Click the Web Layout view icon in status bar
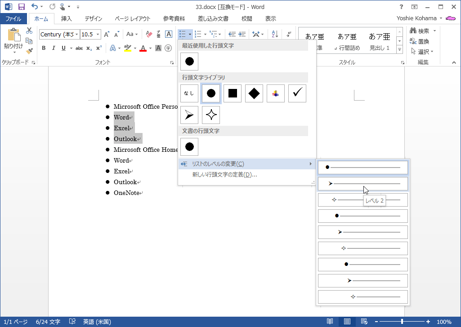The height and width of the screenshot is (327, 461). (x=364, y=322)
